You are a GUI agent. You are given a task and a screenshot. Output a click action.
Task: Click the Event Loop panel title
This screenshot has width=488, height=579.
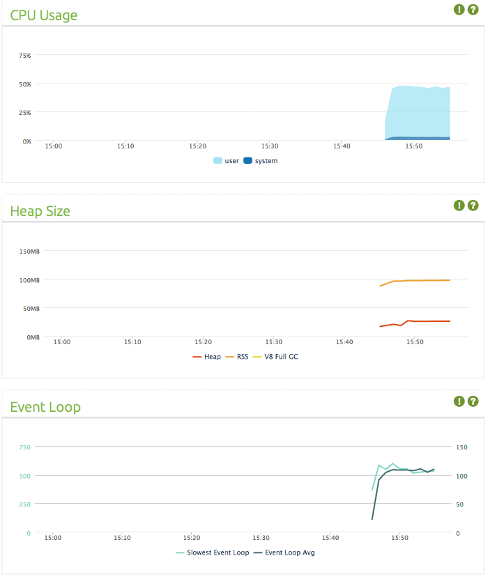[x=45, y=407]
